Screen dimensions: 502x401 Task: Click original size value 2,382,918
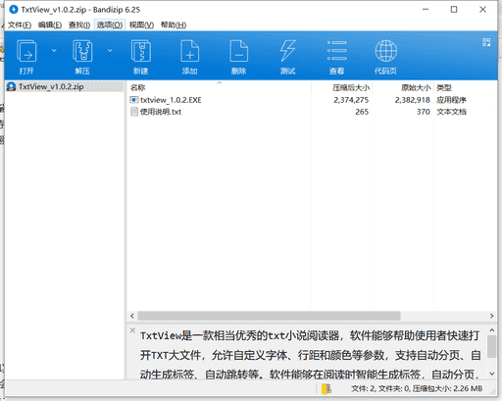(x=412, y=100)
